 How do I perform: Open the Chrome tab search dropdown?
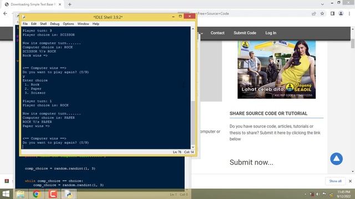point(322,4)
